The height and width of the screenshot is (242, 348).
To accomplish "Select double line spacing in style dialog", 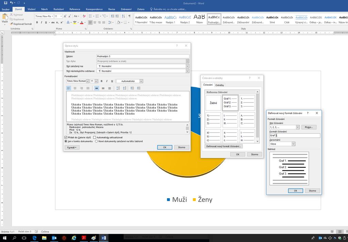I will pyautogui.click(x=110, y=88).
